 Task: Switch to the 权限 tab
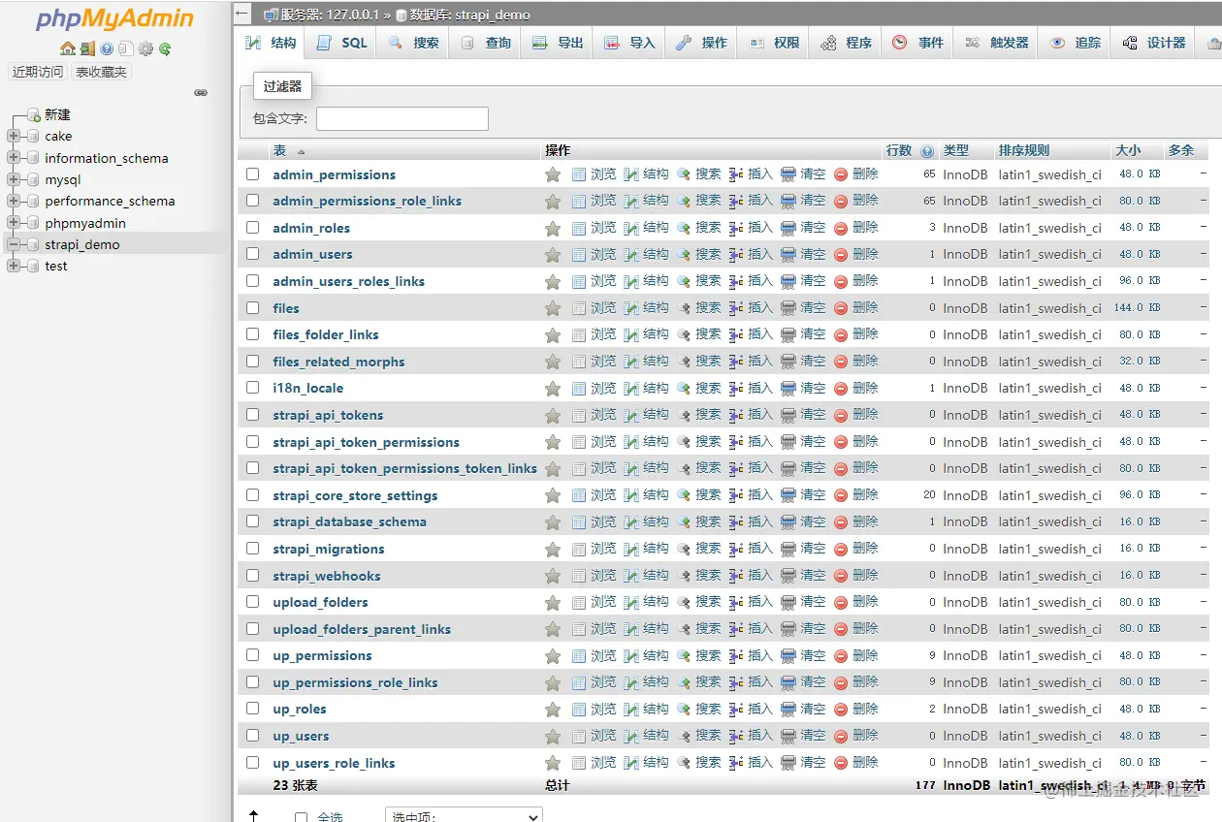(774, 43)
